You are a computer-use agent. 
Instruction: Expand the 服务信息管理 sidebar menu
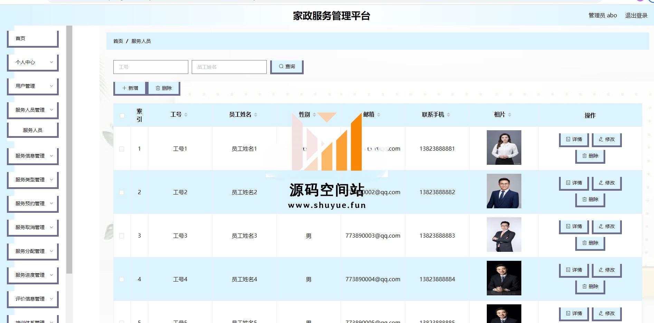coord(33,156)
